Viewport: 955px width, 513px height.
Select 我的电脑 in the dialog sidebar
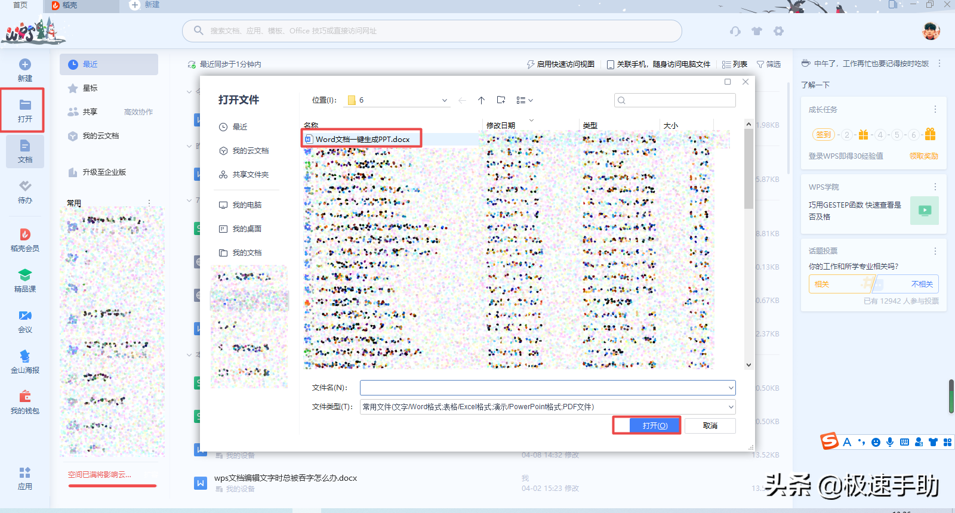point(241,205)
